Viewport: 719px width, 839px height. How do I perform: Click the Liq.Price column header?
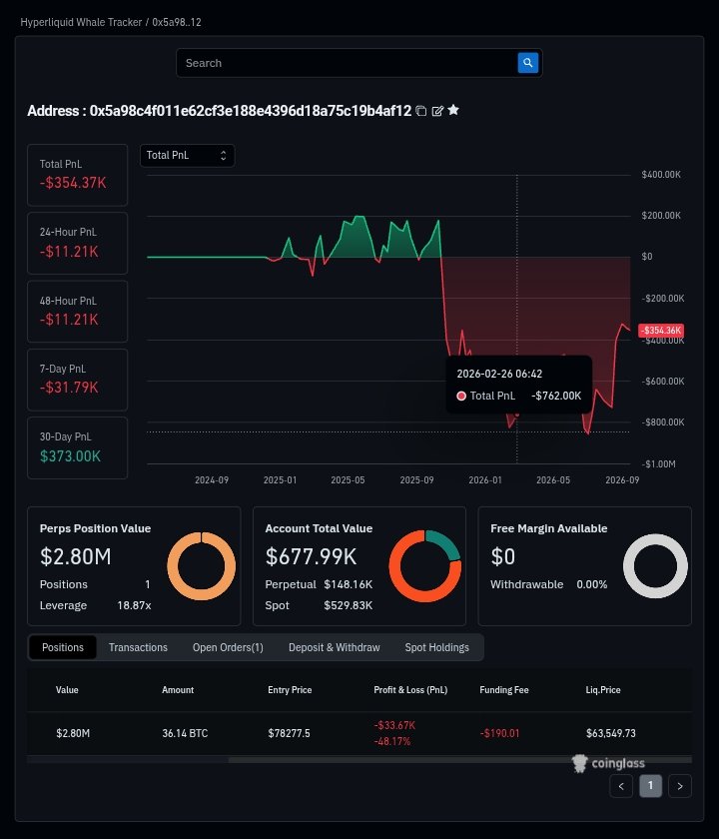(x=603, y=690)
